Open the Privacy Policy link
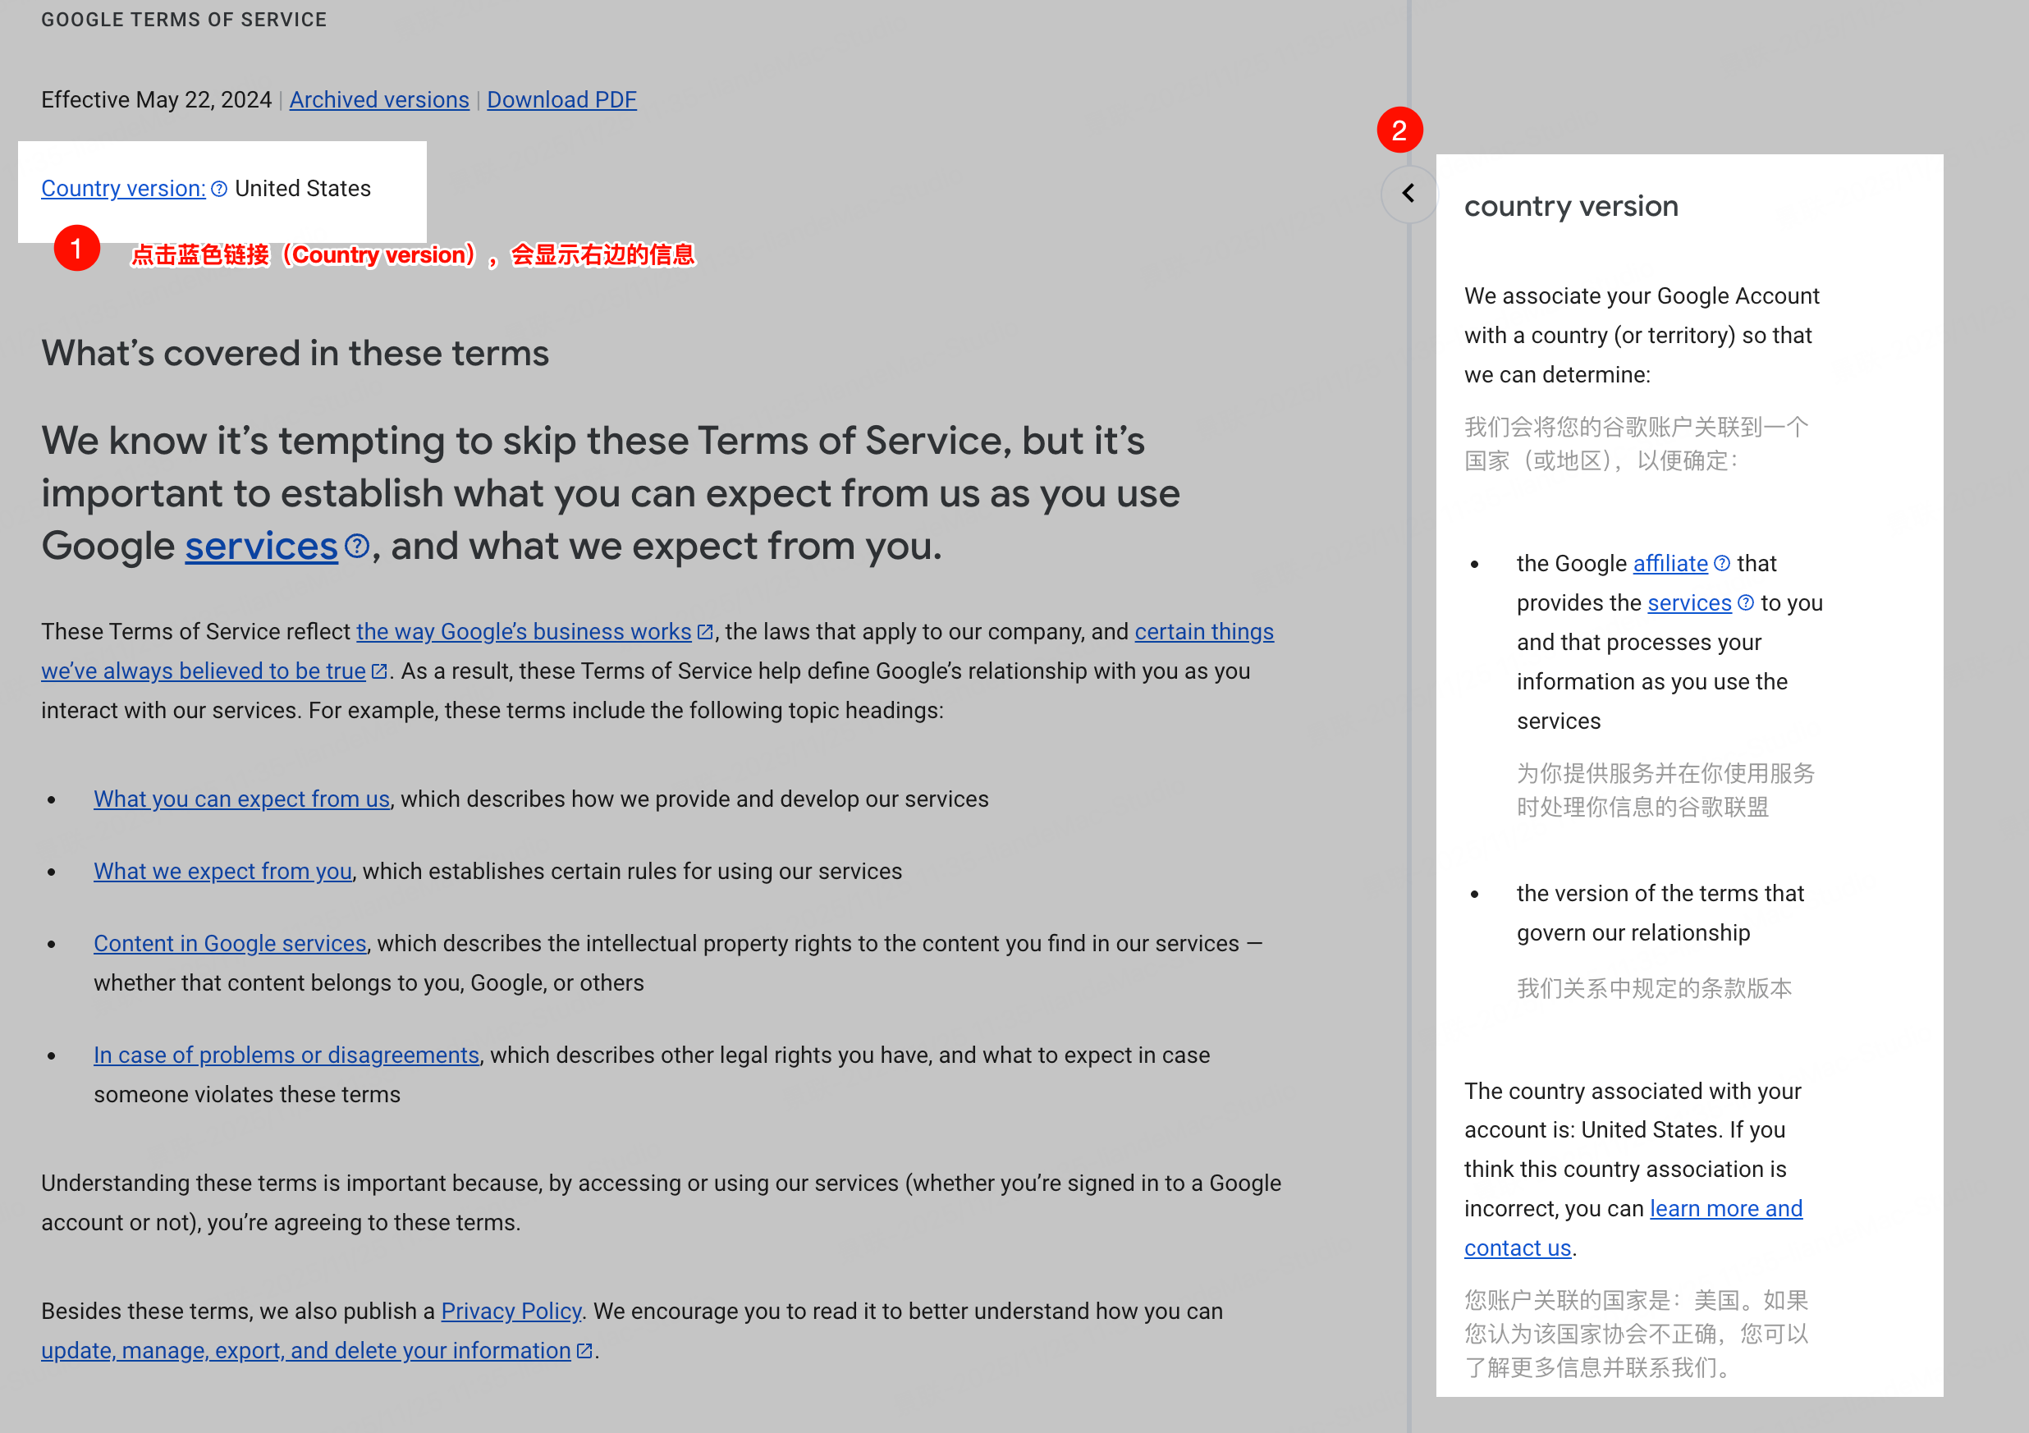The height and width of the screenshot is (1433, 2029). pyautogui.click(x=511, y=1312)
